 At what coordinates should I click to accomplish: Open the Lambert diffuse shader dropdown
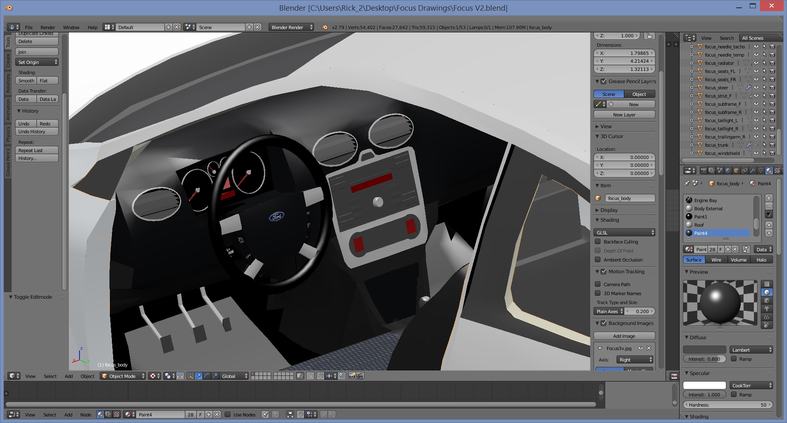(751, 350)
